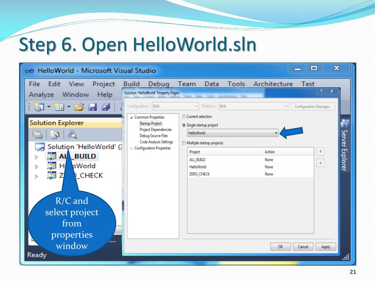Choose the Multiple startup projects option
This screenshot has width=375, height=281.
tap(184, 143)
